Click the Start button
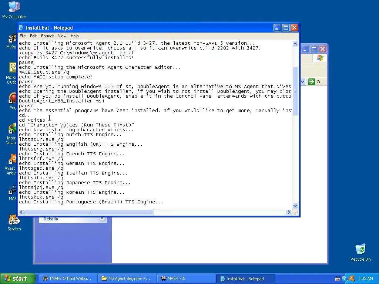Image resolution: width=379 pixels, height=284 pixels. [x=17, y=278]
